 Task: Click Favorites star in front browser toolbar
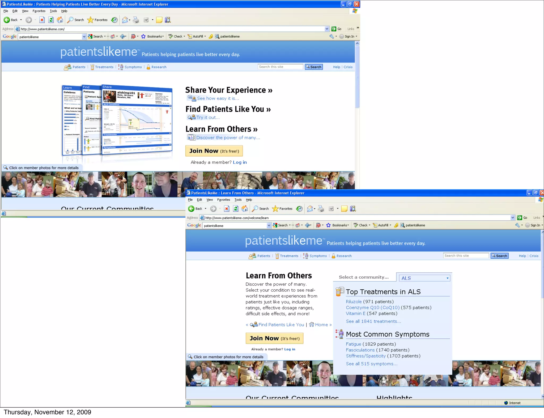coord(275,209)
